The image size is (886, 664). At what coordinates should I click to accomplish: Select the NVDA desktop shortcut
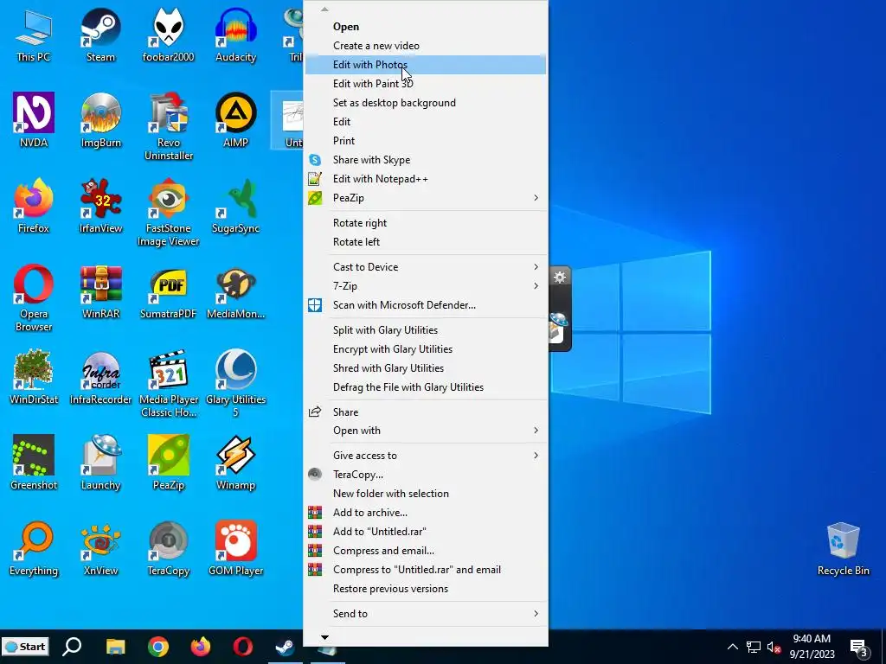pyautogui.click(x=34, y=120)
